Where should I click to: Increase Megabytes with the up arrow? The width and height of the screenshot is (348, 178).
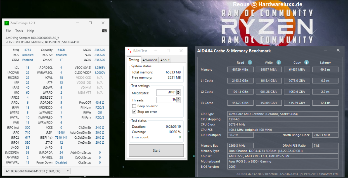(x=179, y=91)
